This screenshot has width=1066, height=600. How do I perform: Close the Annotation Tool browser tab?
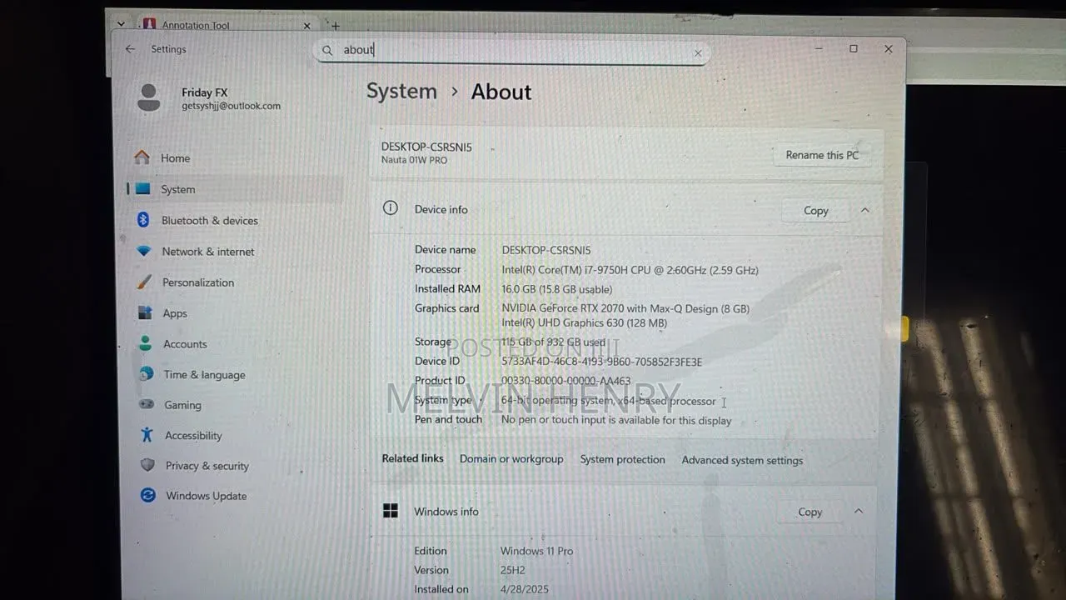click(x=306, y=26)
